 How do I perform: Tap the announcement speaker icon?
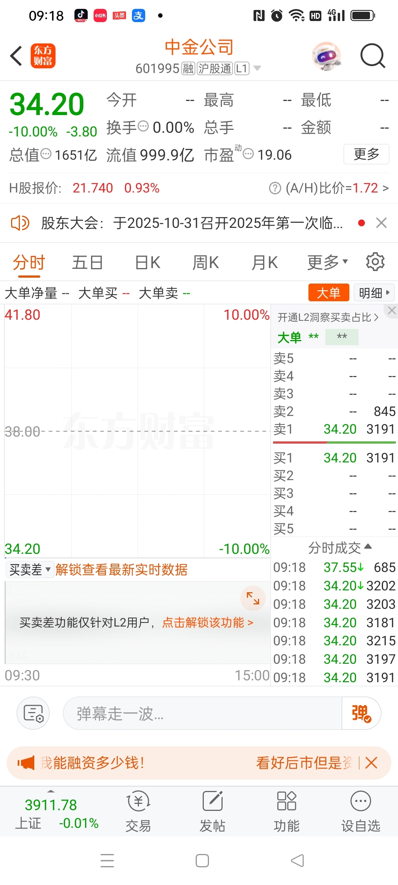point(20,223)
